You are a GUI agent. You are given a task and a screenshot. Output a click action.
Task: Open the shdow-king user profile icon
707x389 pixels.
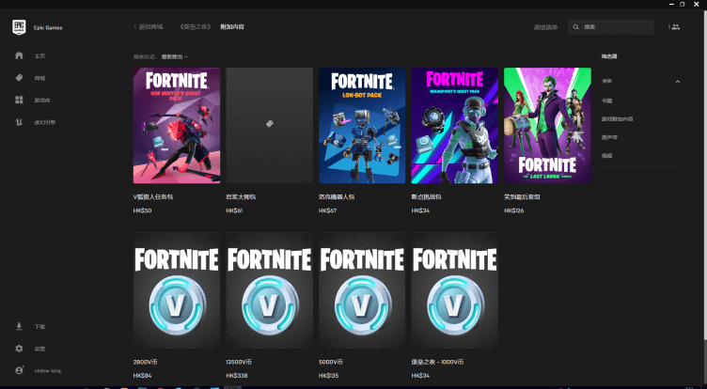19,370
